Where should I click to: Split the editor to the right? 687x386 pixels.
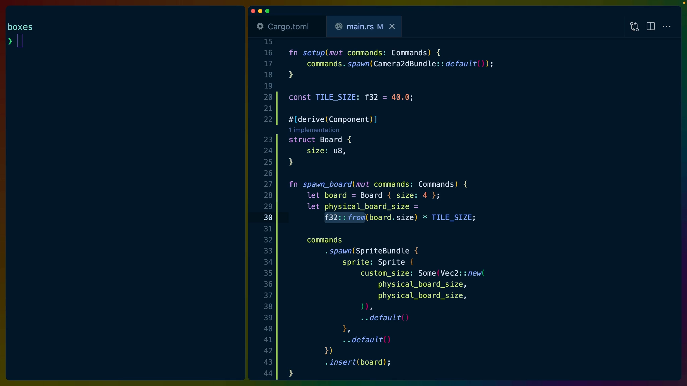pos(651,26)
